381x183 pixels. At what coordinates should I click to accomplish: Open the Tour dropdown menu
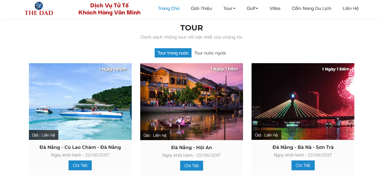coord(229,8)
